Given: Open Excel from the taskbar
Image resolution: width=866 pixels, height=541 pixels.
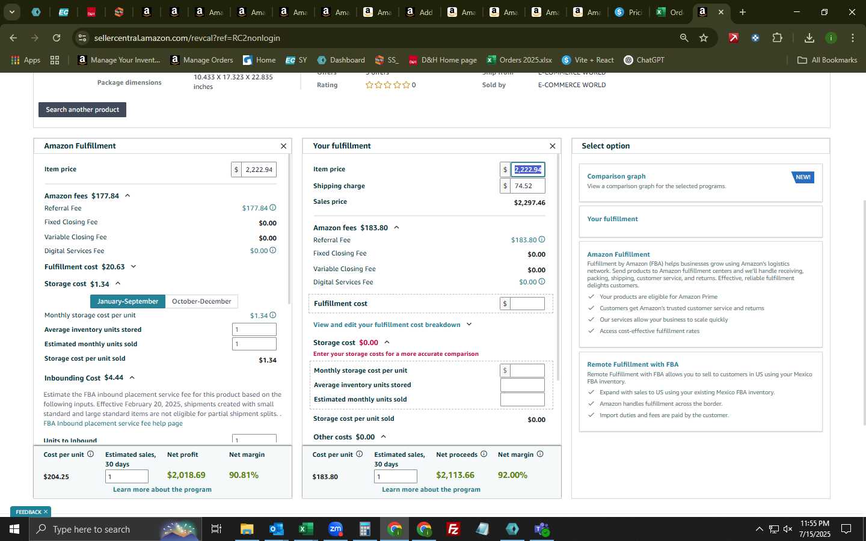Looking at the screenshot, I should [306, 529].
